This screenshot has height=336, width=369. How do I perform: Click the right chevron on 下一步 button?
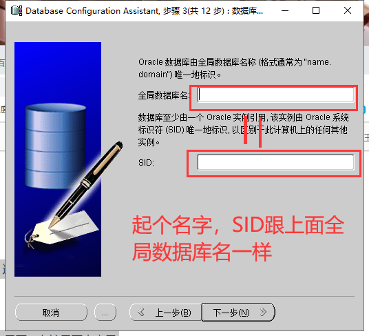pyautogui.click(x=264, y=312)
